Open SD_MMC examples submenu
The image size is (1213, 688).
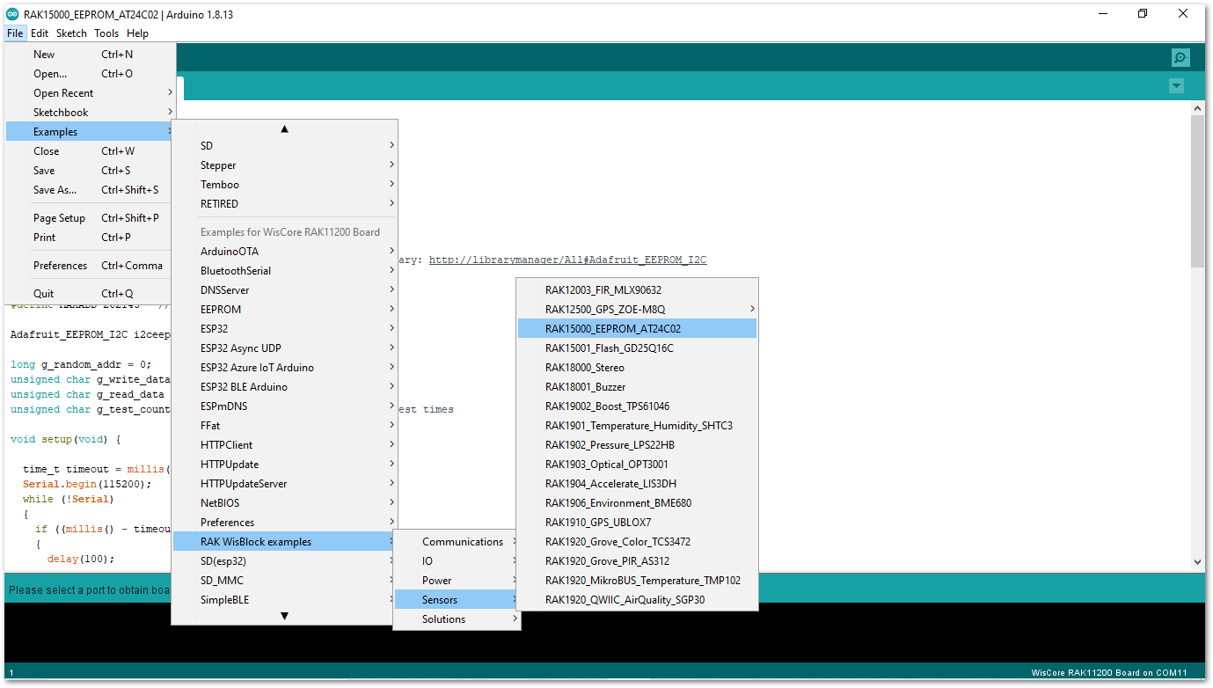pyautogui.click(x=285, y=581)
